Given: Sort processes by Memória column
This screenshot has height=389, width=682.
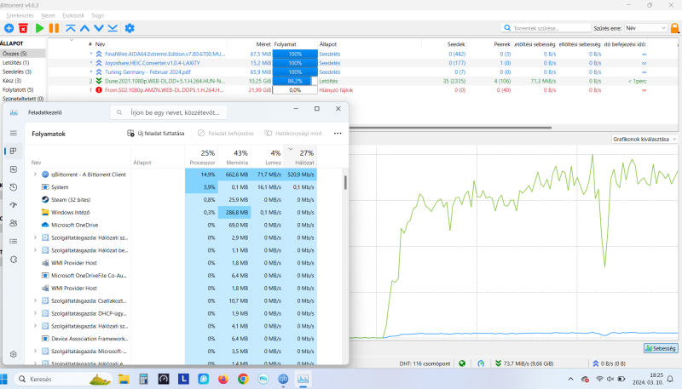Looking at the screenshot, I should coord(234,157).
